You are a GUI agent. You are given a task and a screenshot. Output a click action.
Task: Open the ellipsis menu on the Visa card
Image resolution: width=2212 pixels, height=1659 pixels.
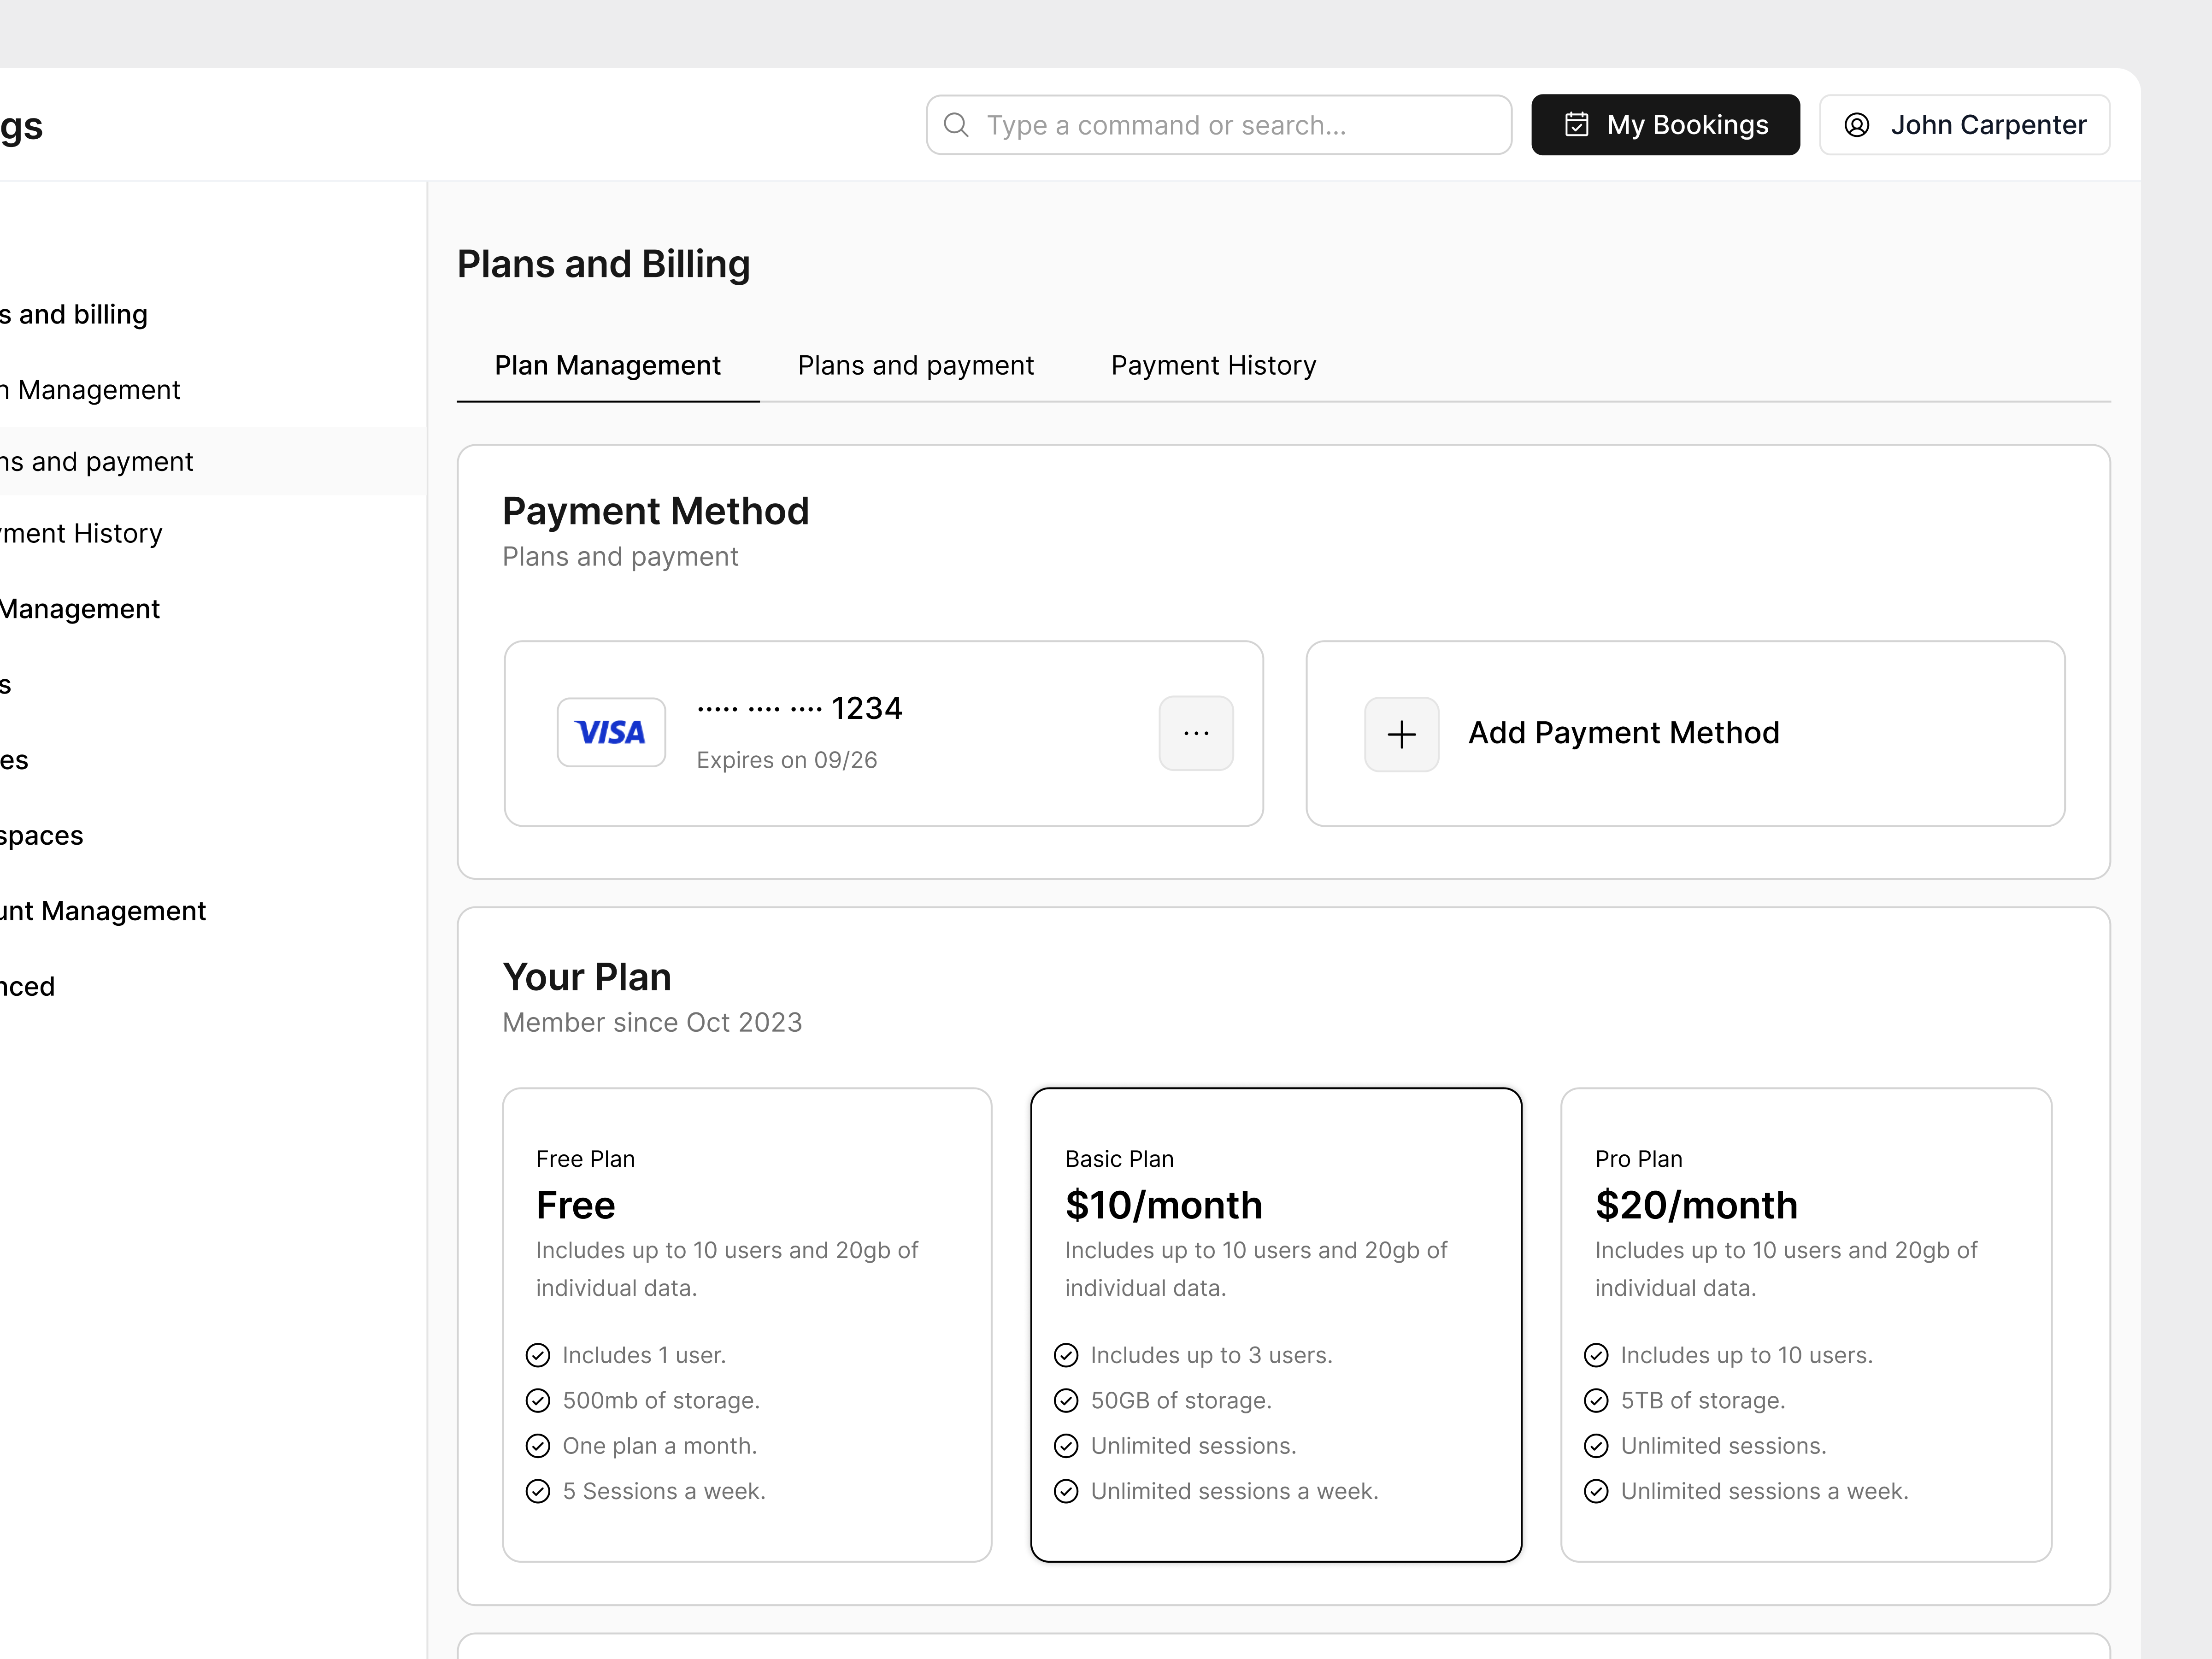point(1196,733)
